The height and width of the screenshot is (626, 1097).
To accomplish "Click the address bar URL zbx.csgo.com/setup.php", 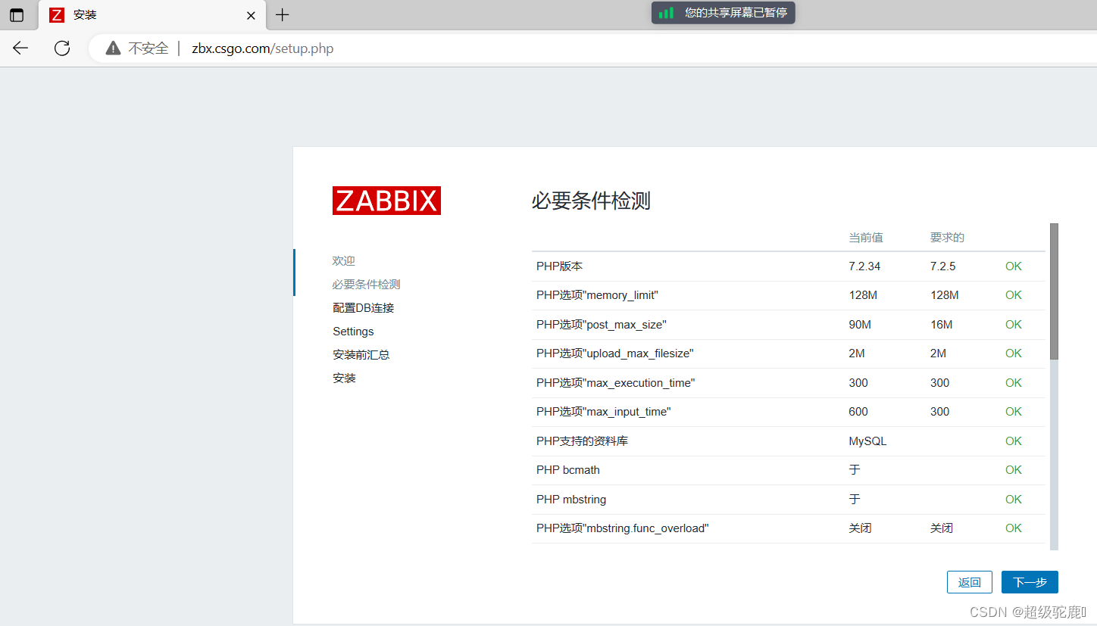I will pos(263,48).
